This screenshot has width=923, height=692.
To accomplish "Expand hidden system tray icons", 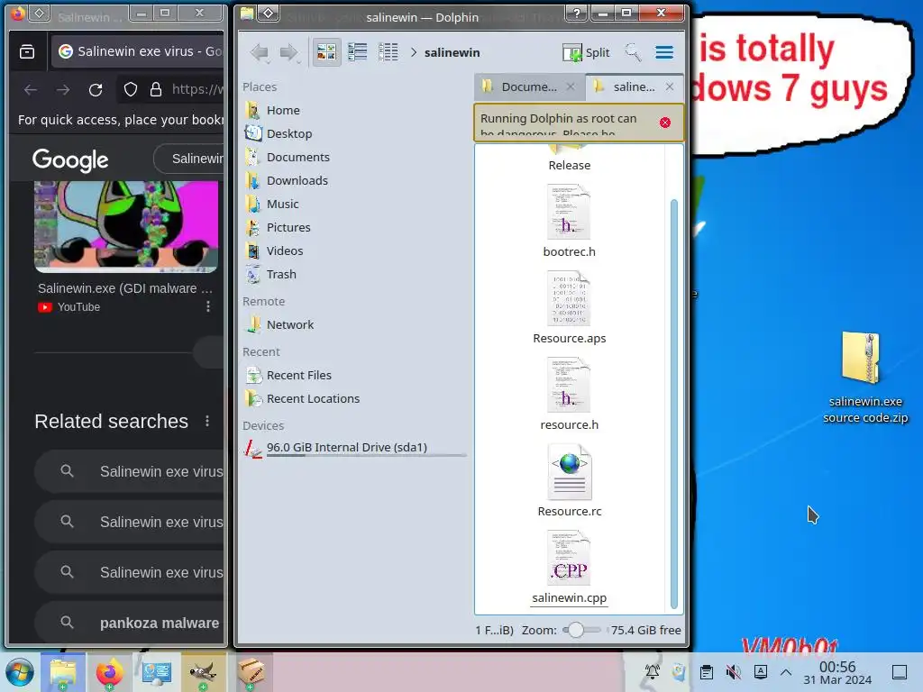I will pos(786,672).
